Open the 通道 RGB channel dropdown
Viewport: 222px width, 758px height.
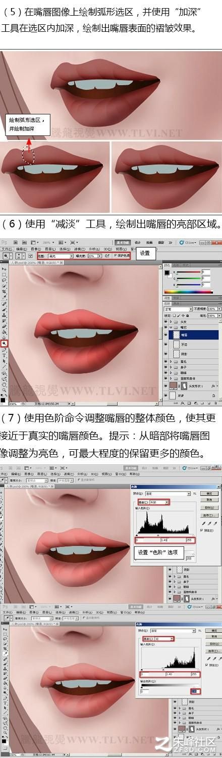point(159,502)
